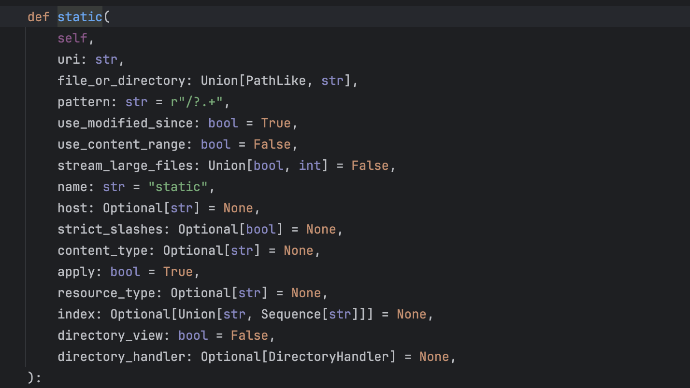690x388 pixels.
Task: Click the static function name
Action: pyautogui.click(x=80, y=17)
